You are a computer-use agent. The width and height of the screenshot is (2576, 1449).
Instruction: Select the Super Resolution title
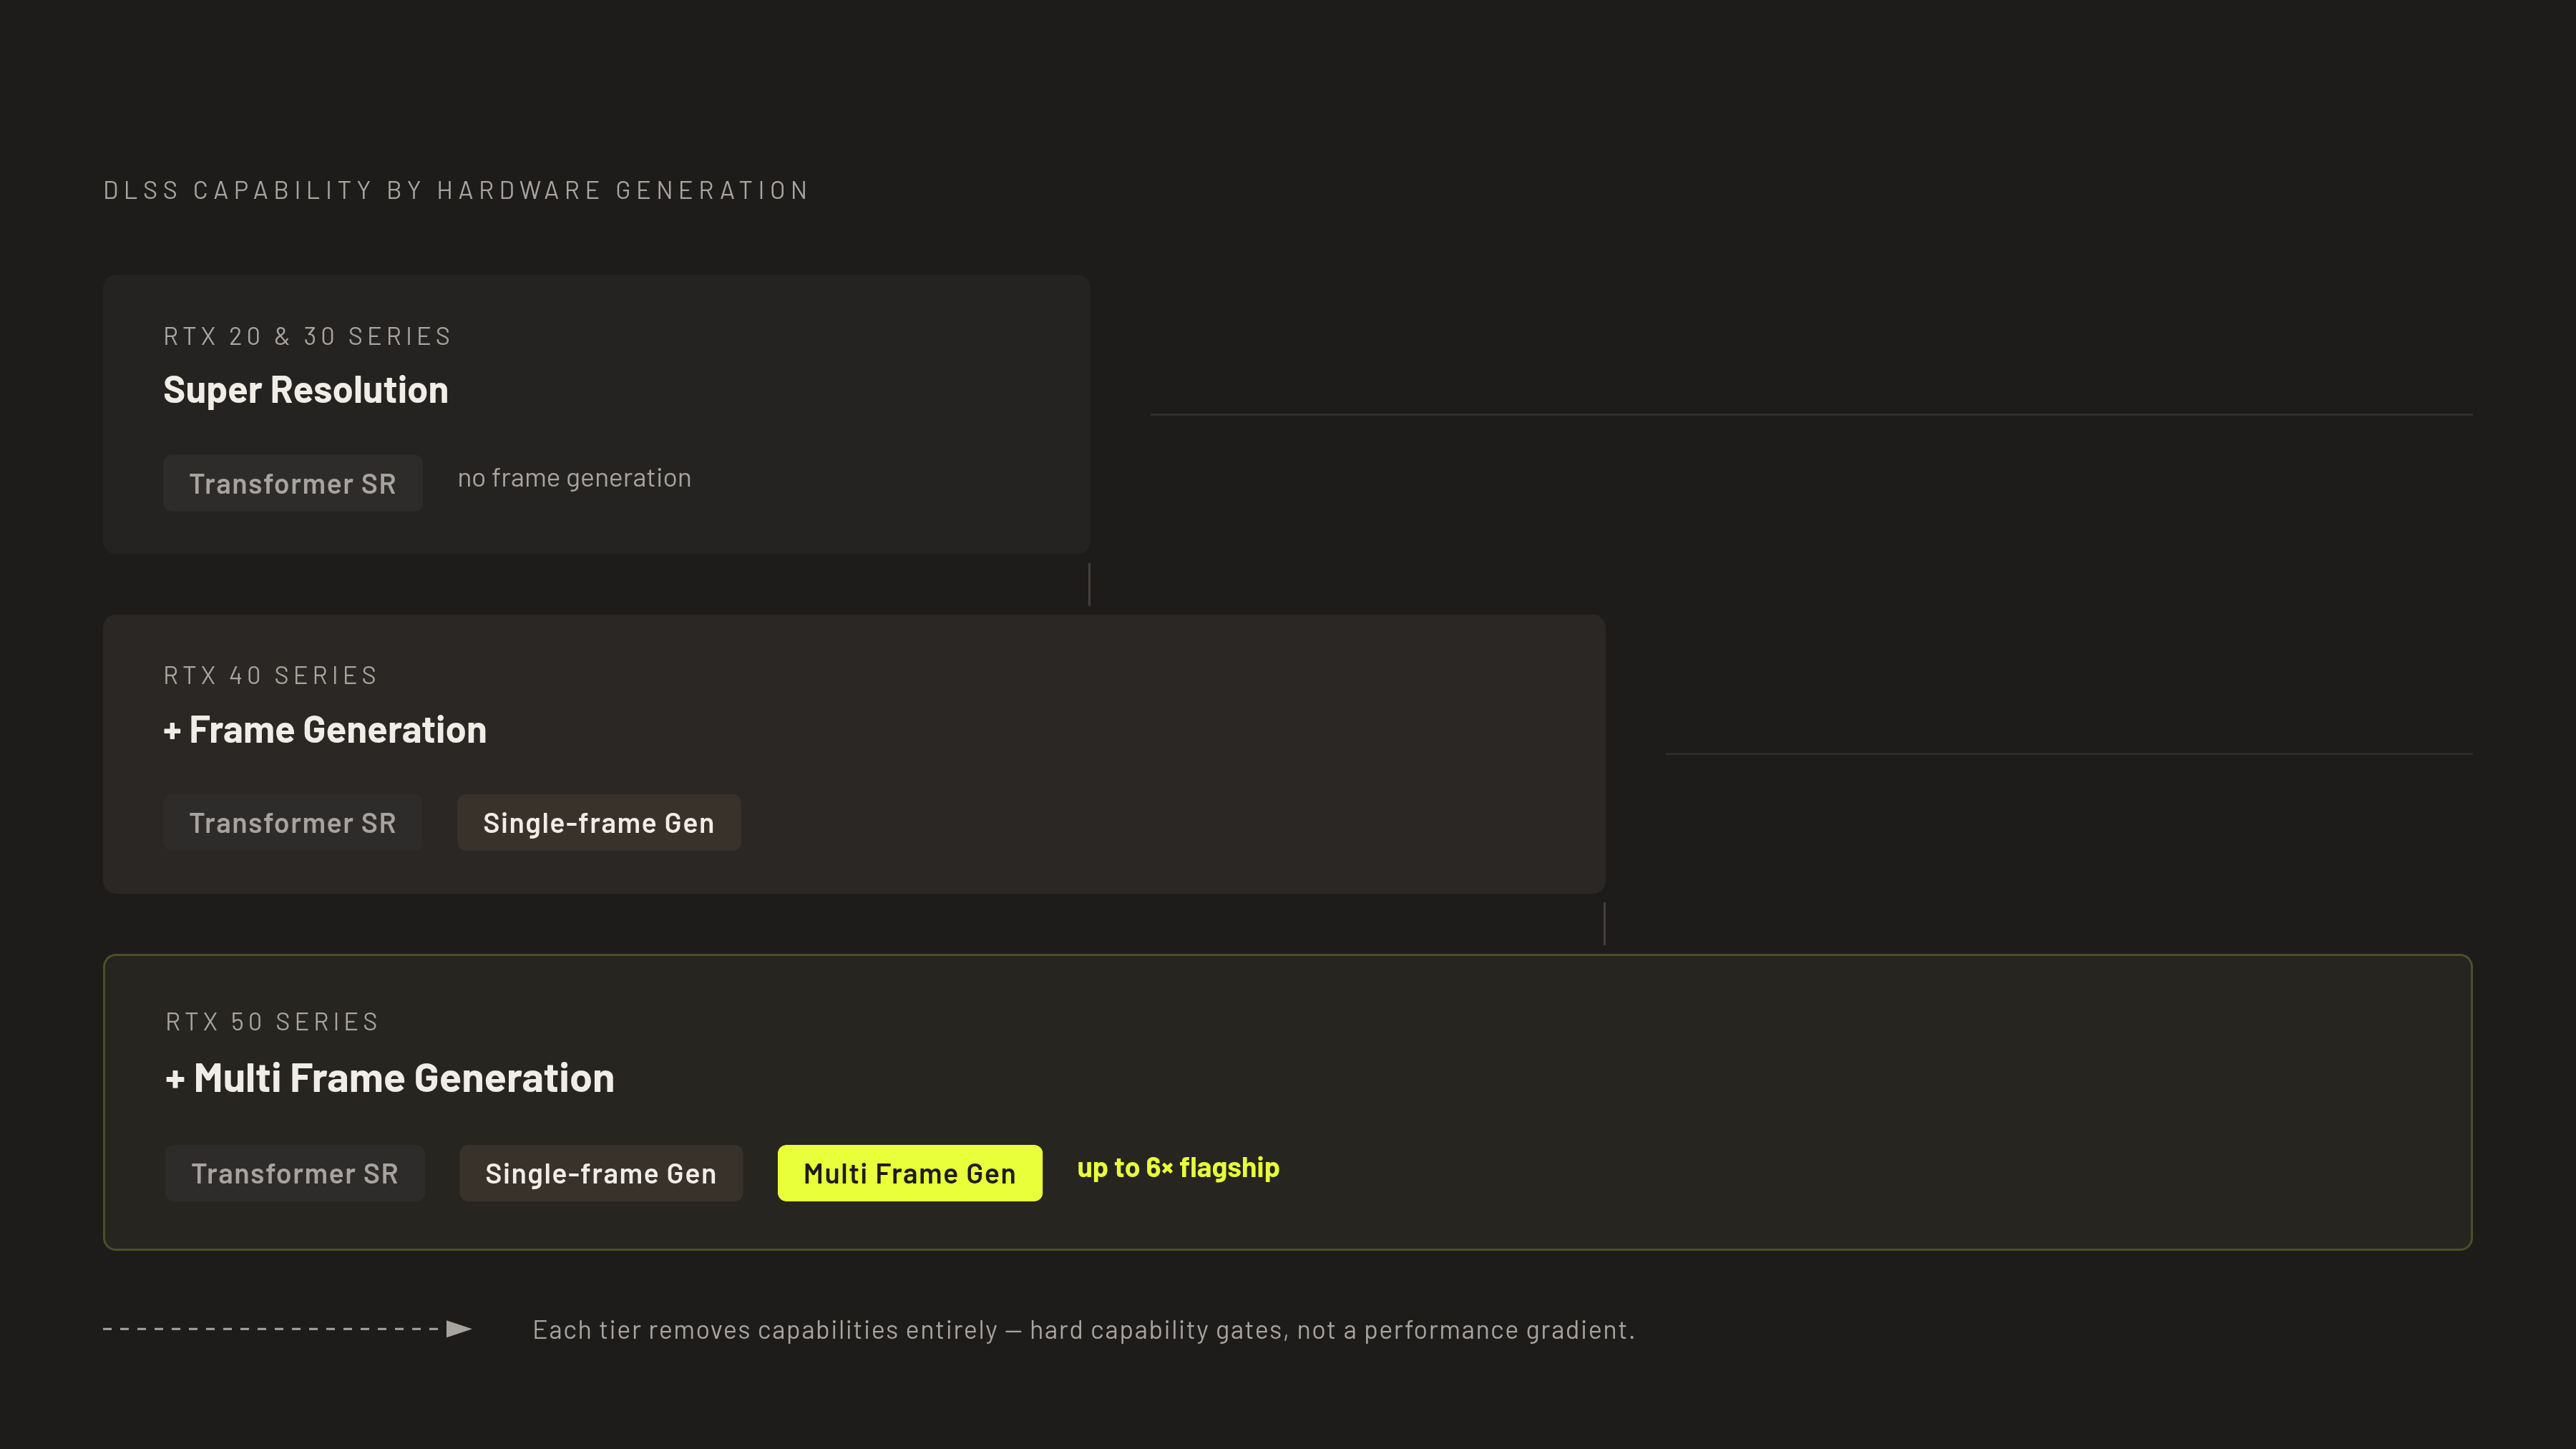pyautogui.click(x=306, y=390)
